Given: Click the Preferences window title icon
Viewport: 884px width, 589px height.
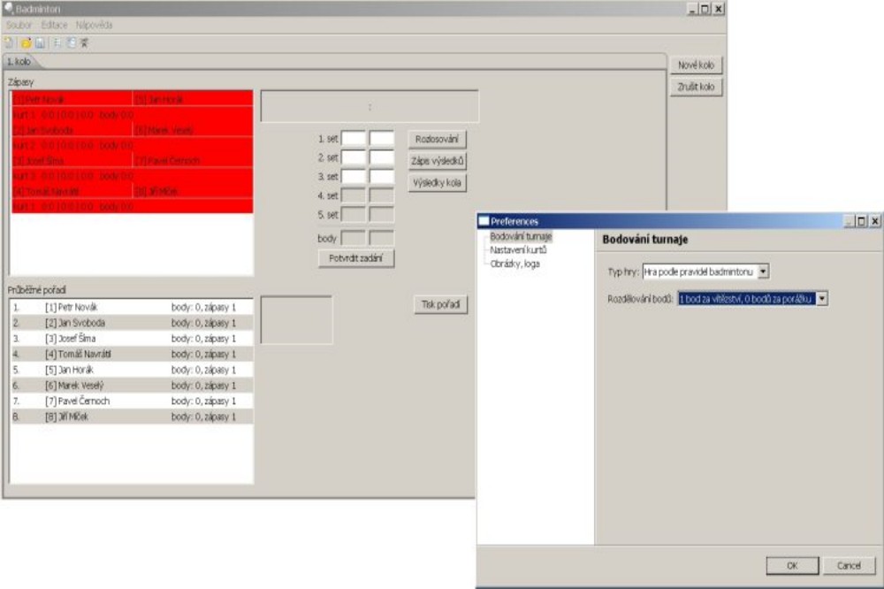Looking at the screenshot, I should pyautogui.click(x=484, y=221).
